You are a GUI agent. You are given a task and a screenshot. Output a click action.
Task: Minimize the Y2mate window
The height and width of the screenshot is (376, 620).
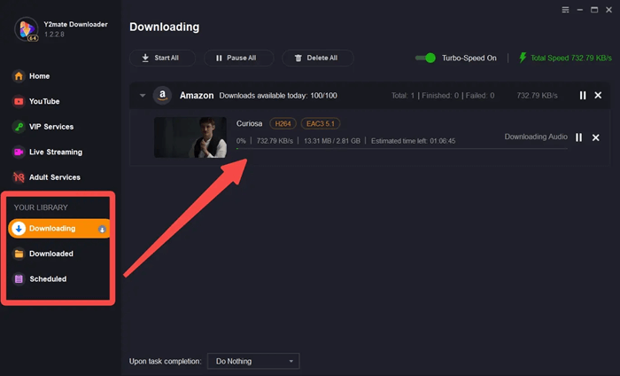[x=579, y=10]
